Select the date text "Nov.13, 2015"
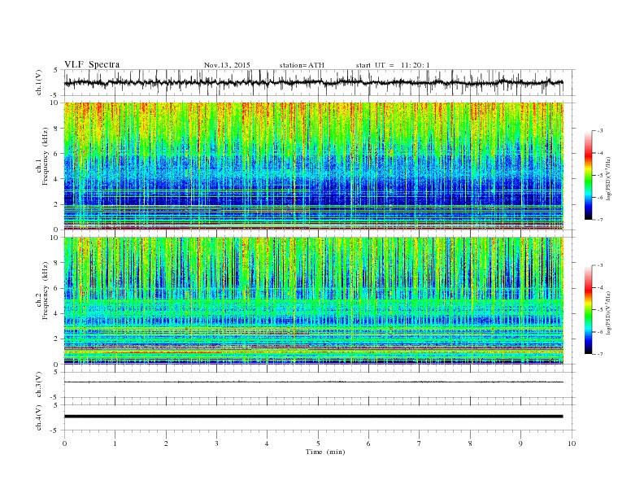 tap(227, 65)
